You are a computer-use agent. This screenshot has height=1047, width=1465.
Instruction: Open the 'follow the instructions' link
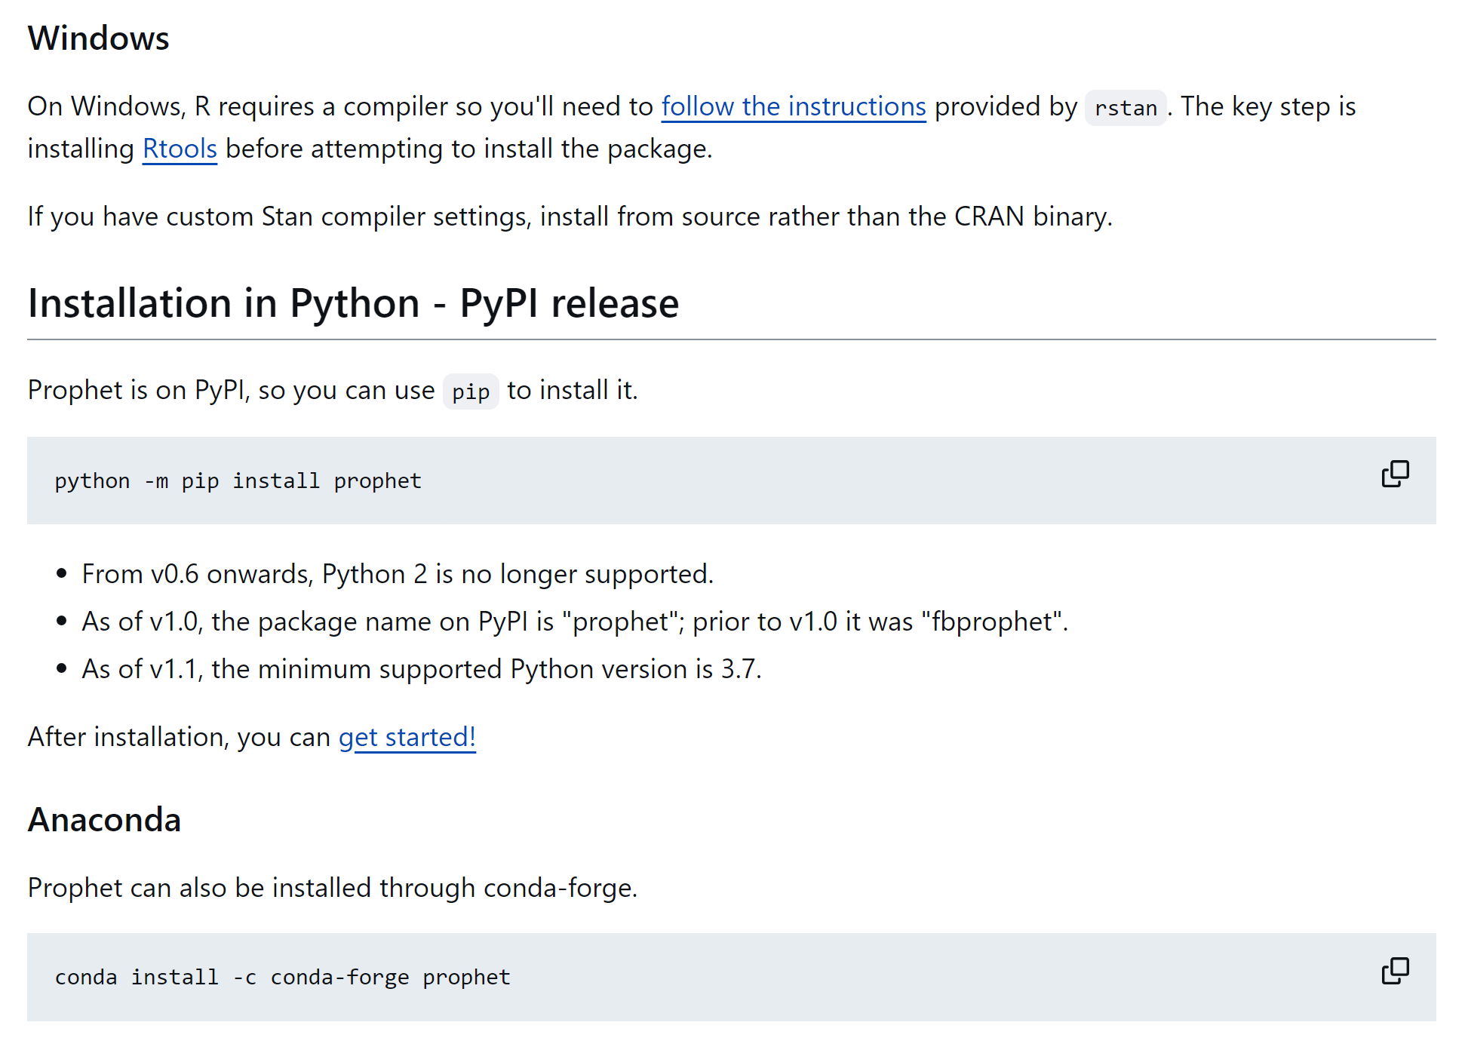pyautogui.click(x=793, y=106)
